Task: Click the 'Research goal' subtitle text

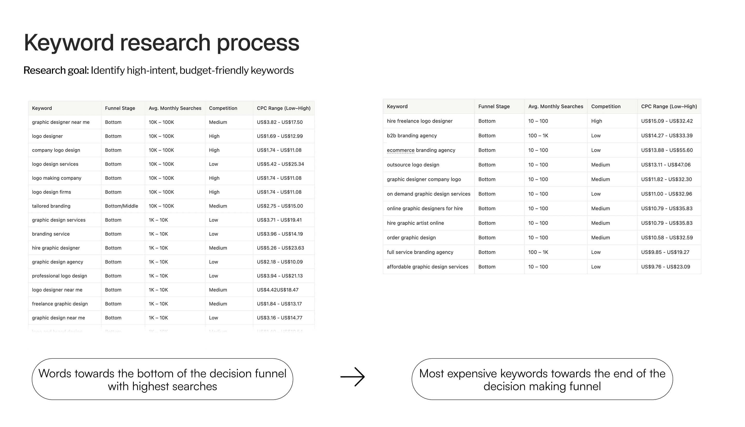Action: pos(158,70)
